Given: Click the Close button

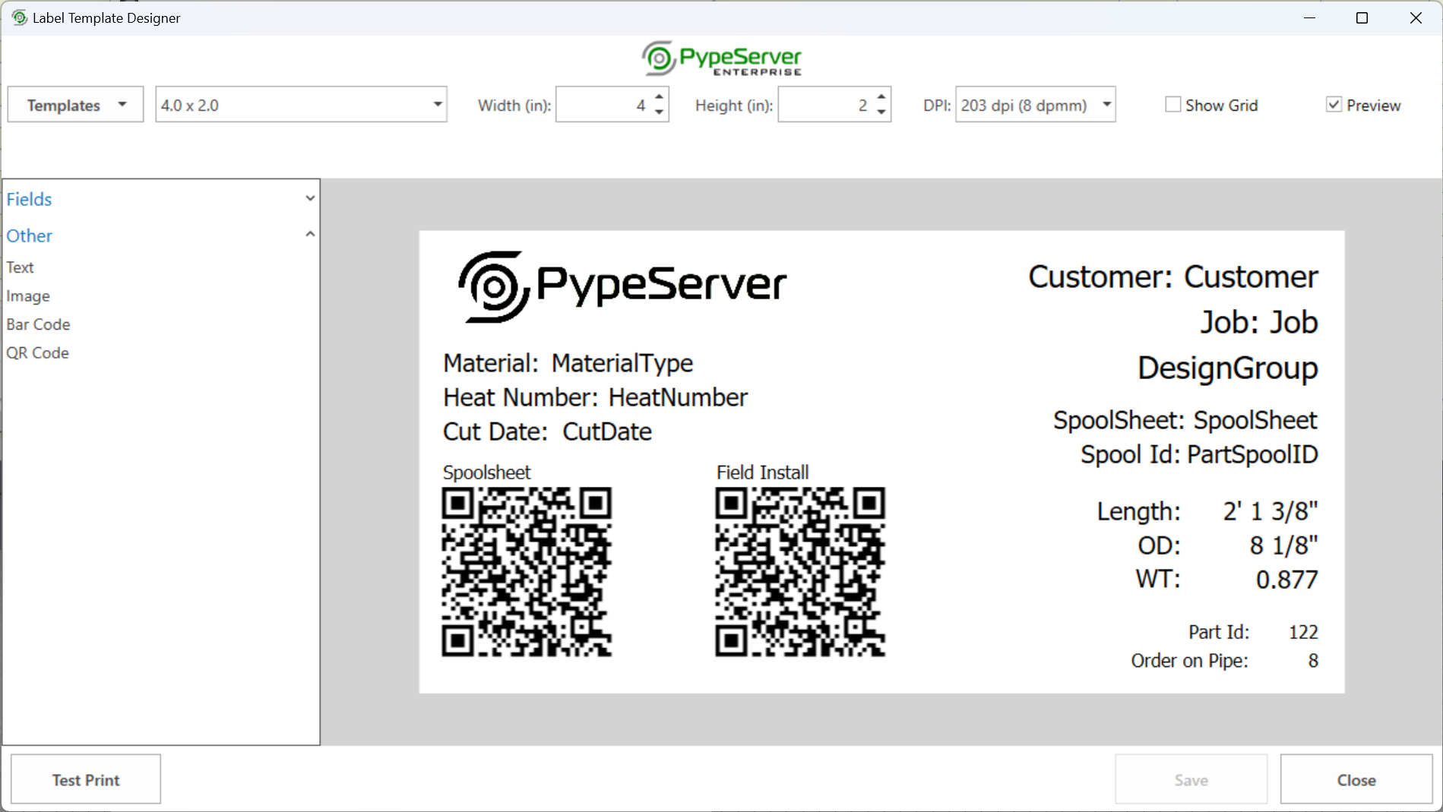Looking at the screenshot, I should point(1356,779).
